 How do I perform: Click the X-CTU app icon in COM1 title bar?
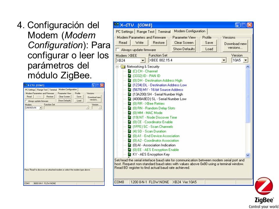point(26,85)
